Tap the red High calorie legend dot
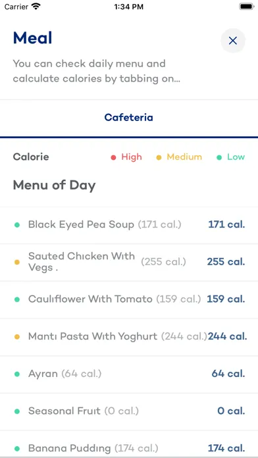 tap(113, 158)
